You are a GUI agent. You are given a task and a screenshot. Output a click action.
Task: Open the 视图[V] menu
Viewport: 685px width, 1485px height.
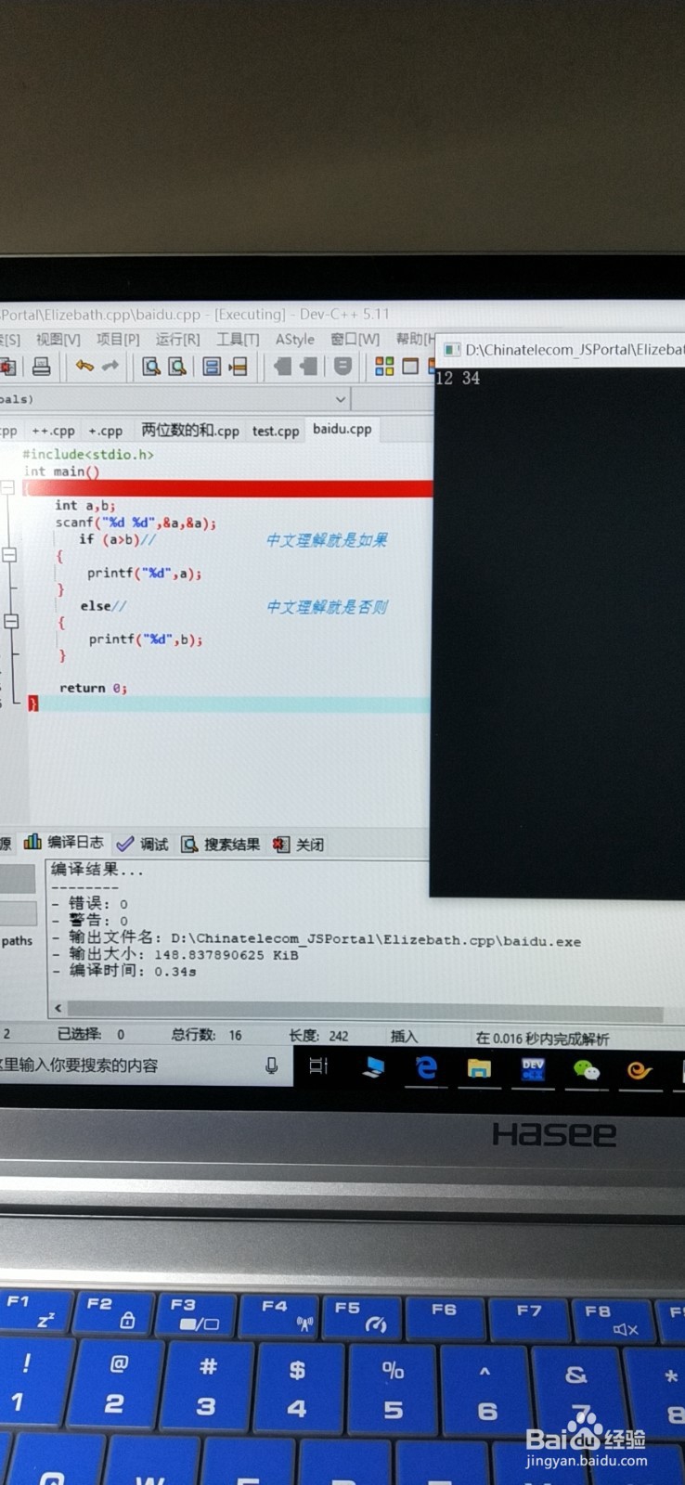pos(58,340)
